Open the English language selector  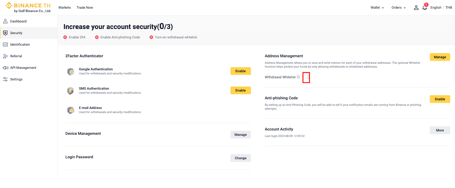[436, 8]
